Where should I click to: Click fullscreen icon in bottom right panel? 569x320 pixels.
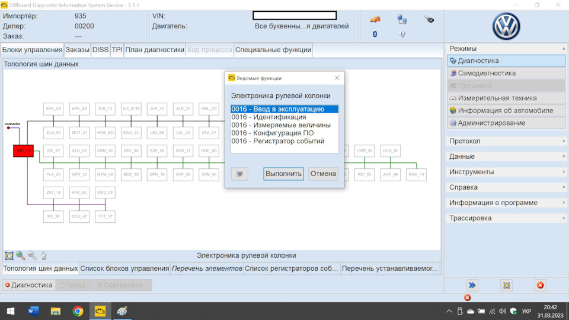pyautogui.click(x=507, y=285)
